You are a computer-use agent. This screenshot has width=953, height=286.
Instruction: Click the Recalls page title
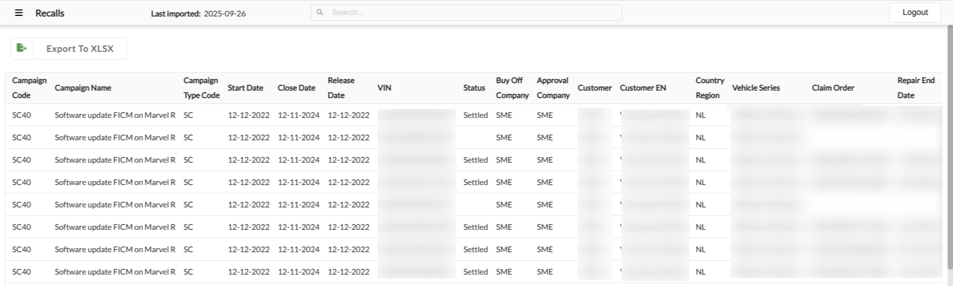[50, 13]
